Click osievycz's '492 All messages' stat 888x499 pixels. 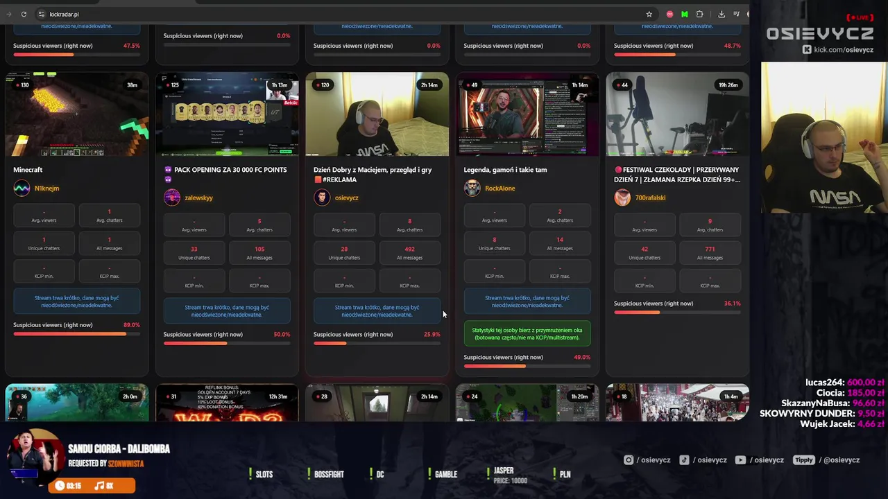tap(409, 253)
